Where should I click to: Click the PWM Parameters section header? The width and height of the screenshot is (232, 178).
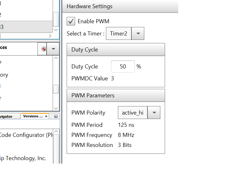click(x=116, y=95)
